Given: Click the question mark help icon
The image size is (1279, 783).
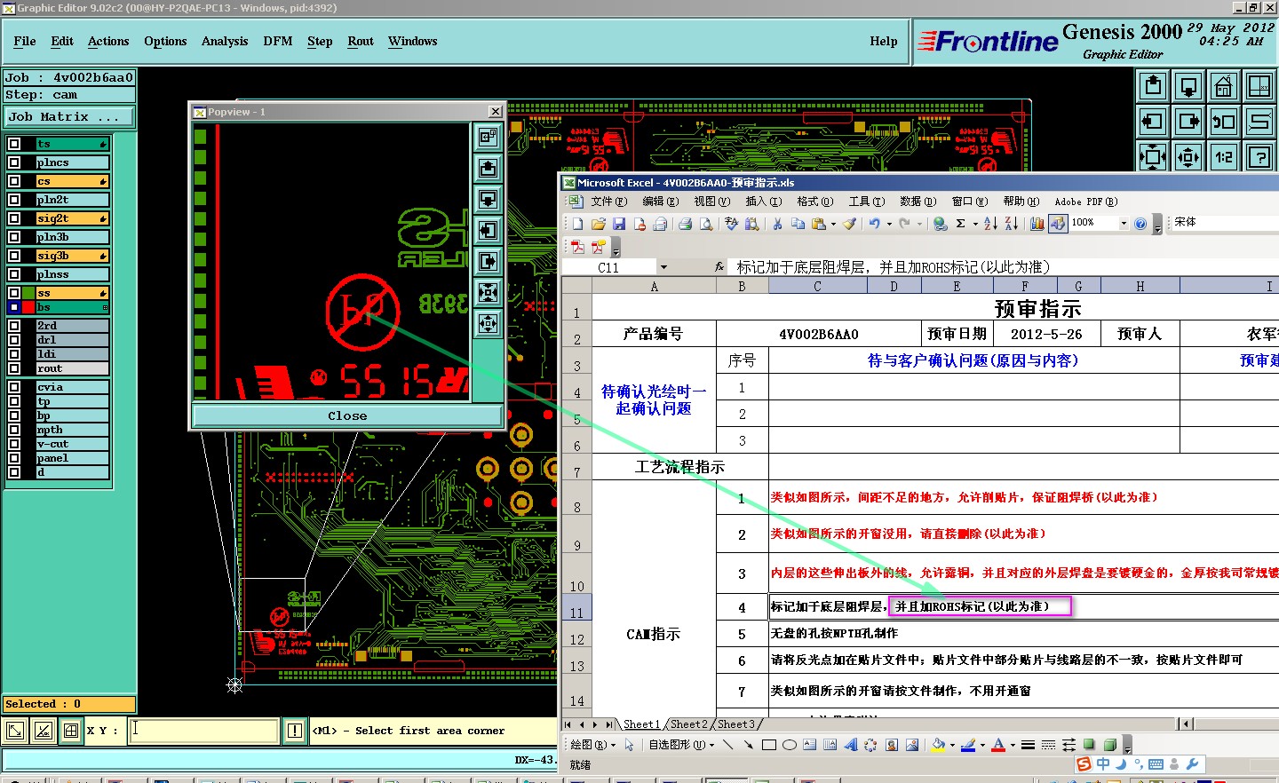Looking at the screenshot, I should click(1259, 157).
